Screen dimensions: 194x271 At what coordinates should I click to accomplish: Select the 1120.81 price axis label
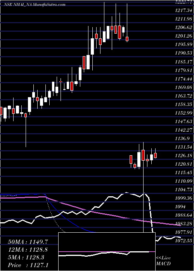coord(183,165)
